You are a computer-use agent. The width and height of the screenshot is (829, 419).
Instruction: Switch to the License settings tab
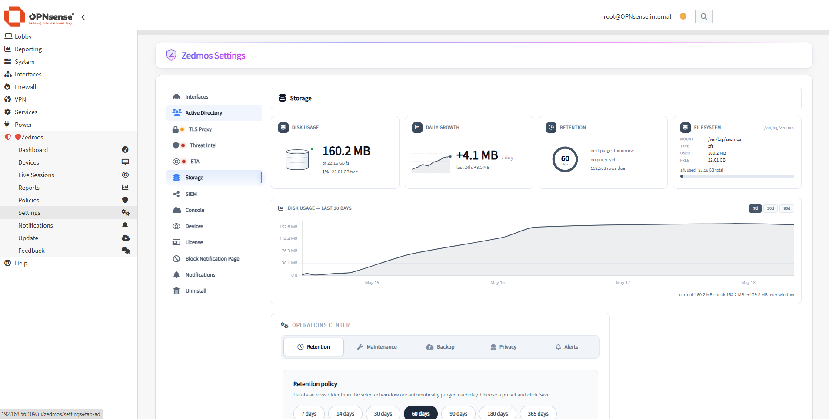pos(214,242)
